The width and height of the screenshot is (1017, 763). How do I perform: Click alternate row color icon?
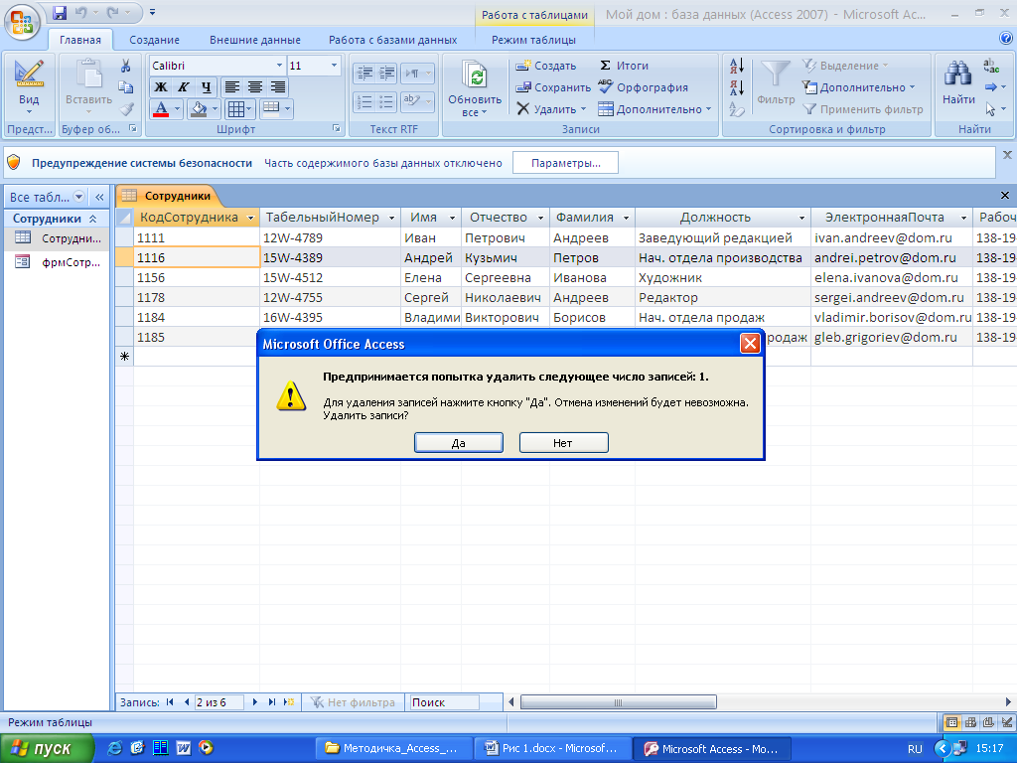(271, 108)
